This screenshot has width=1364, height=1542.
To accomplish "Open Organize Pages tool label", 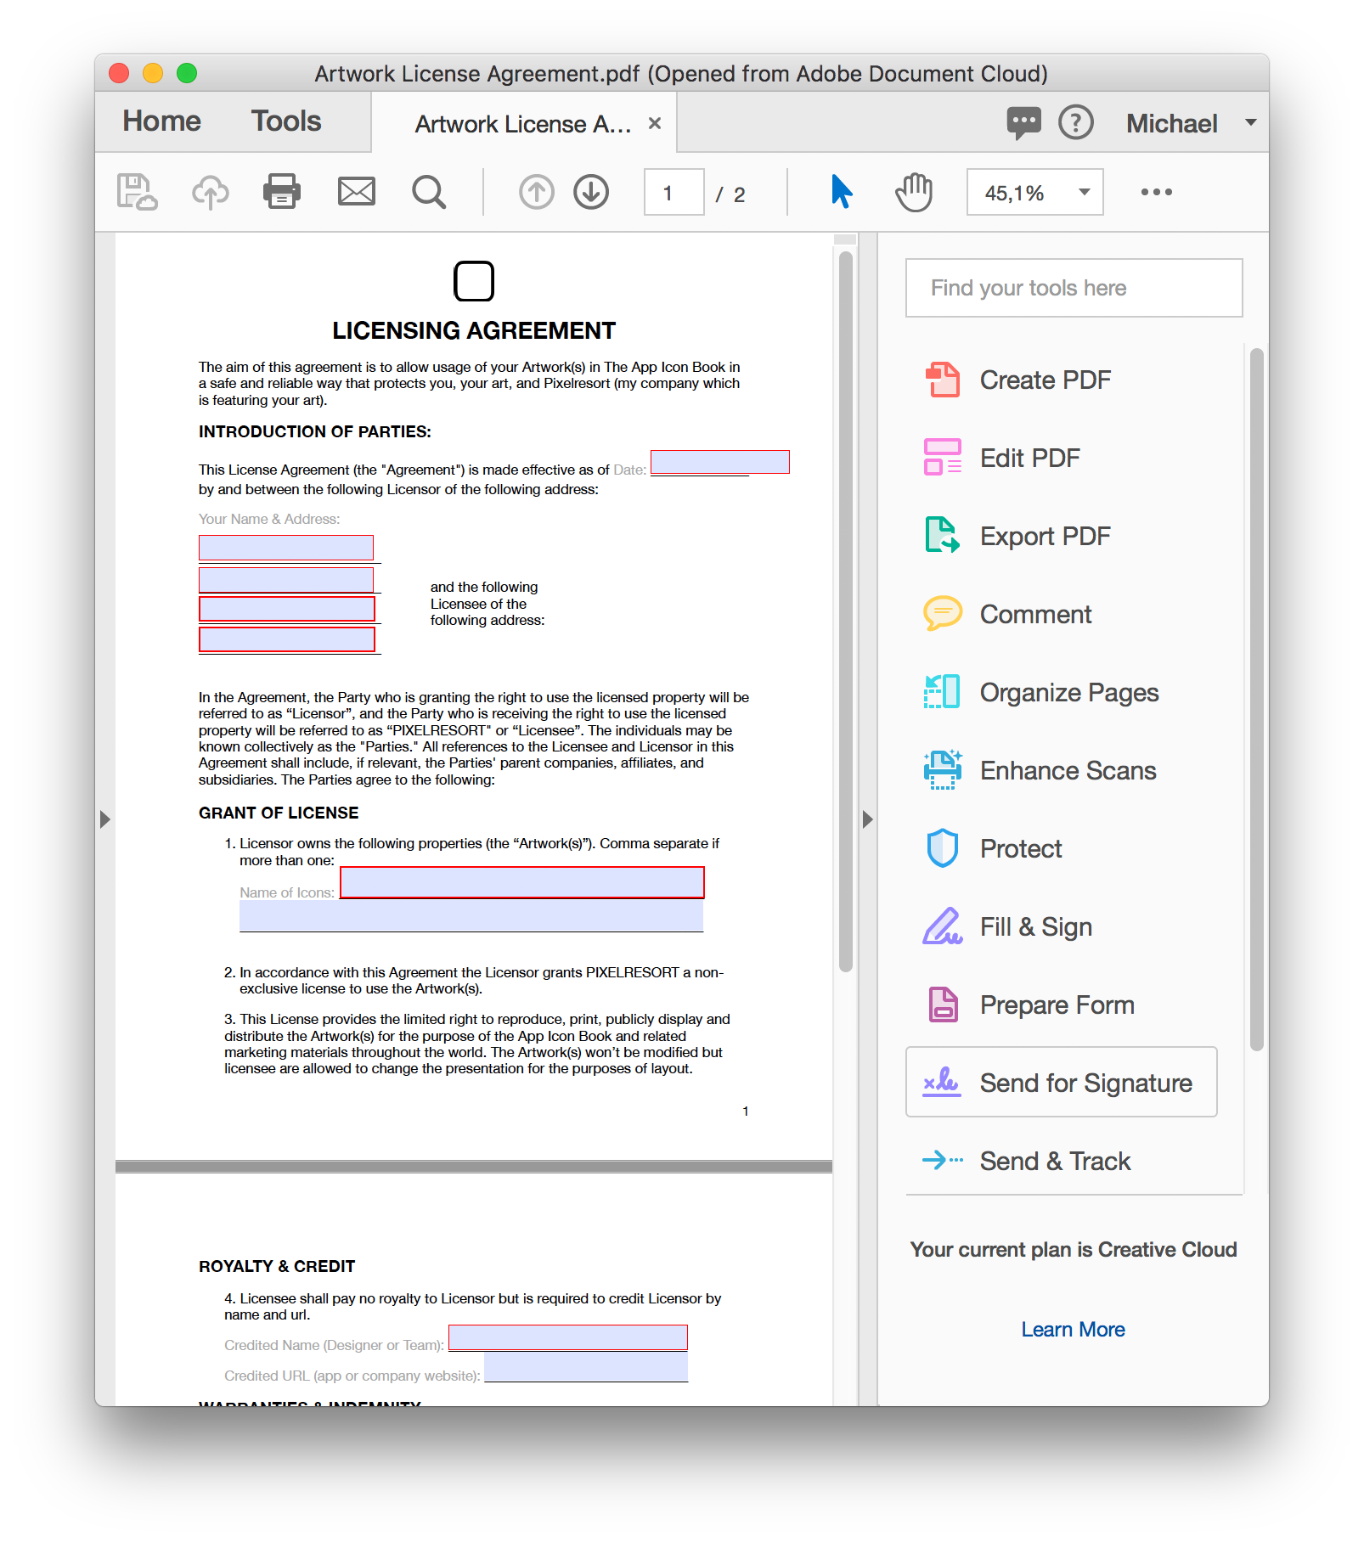I will (x=1069, y=693).
